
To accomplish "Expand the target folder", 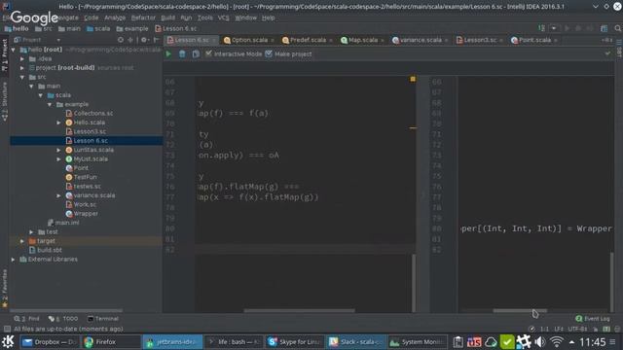I will (x=22, y=241).
